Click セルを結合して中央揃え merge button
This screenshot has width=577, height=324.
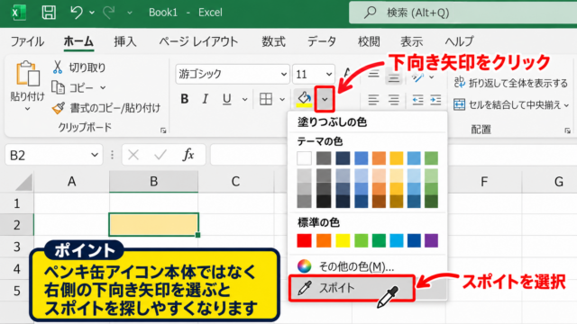(x=507, y=105)
